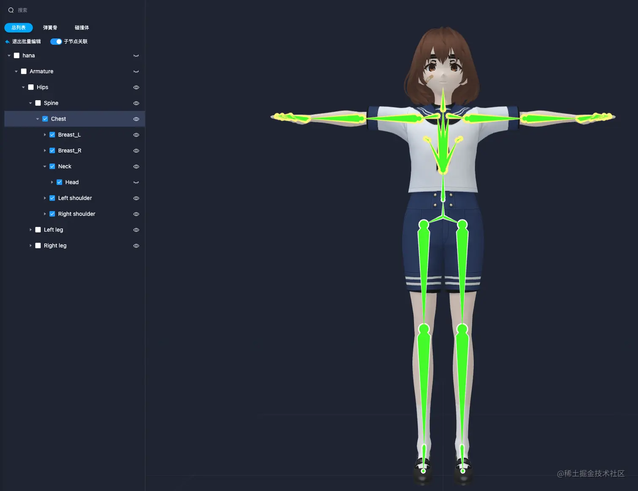Collapse the Armature tree node
This screenshot has height=491, width=638.
click(x=16, y=71)
